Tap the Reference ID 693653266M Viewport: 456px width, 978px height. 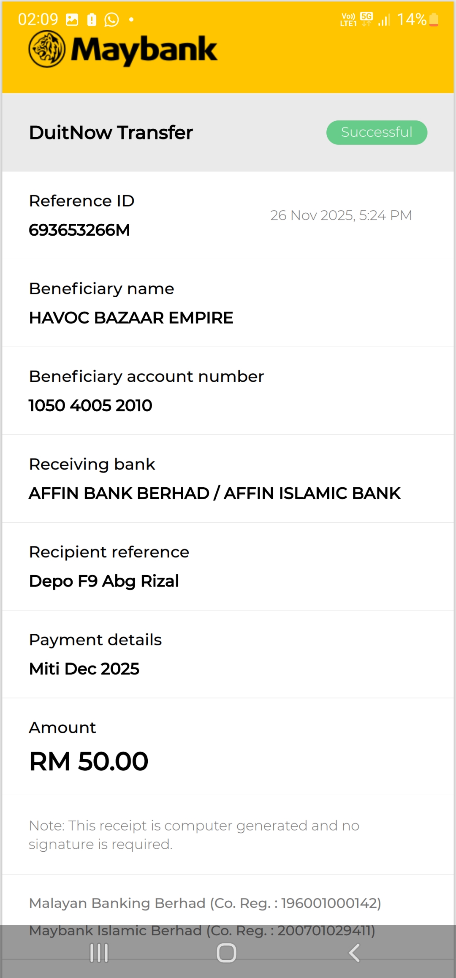tap(79, 230)
